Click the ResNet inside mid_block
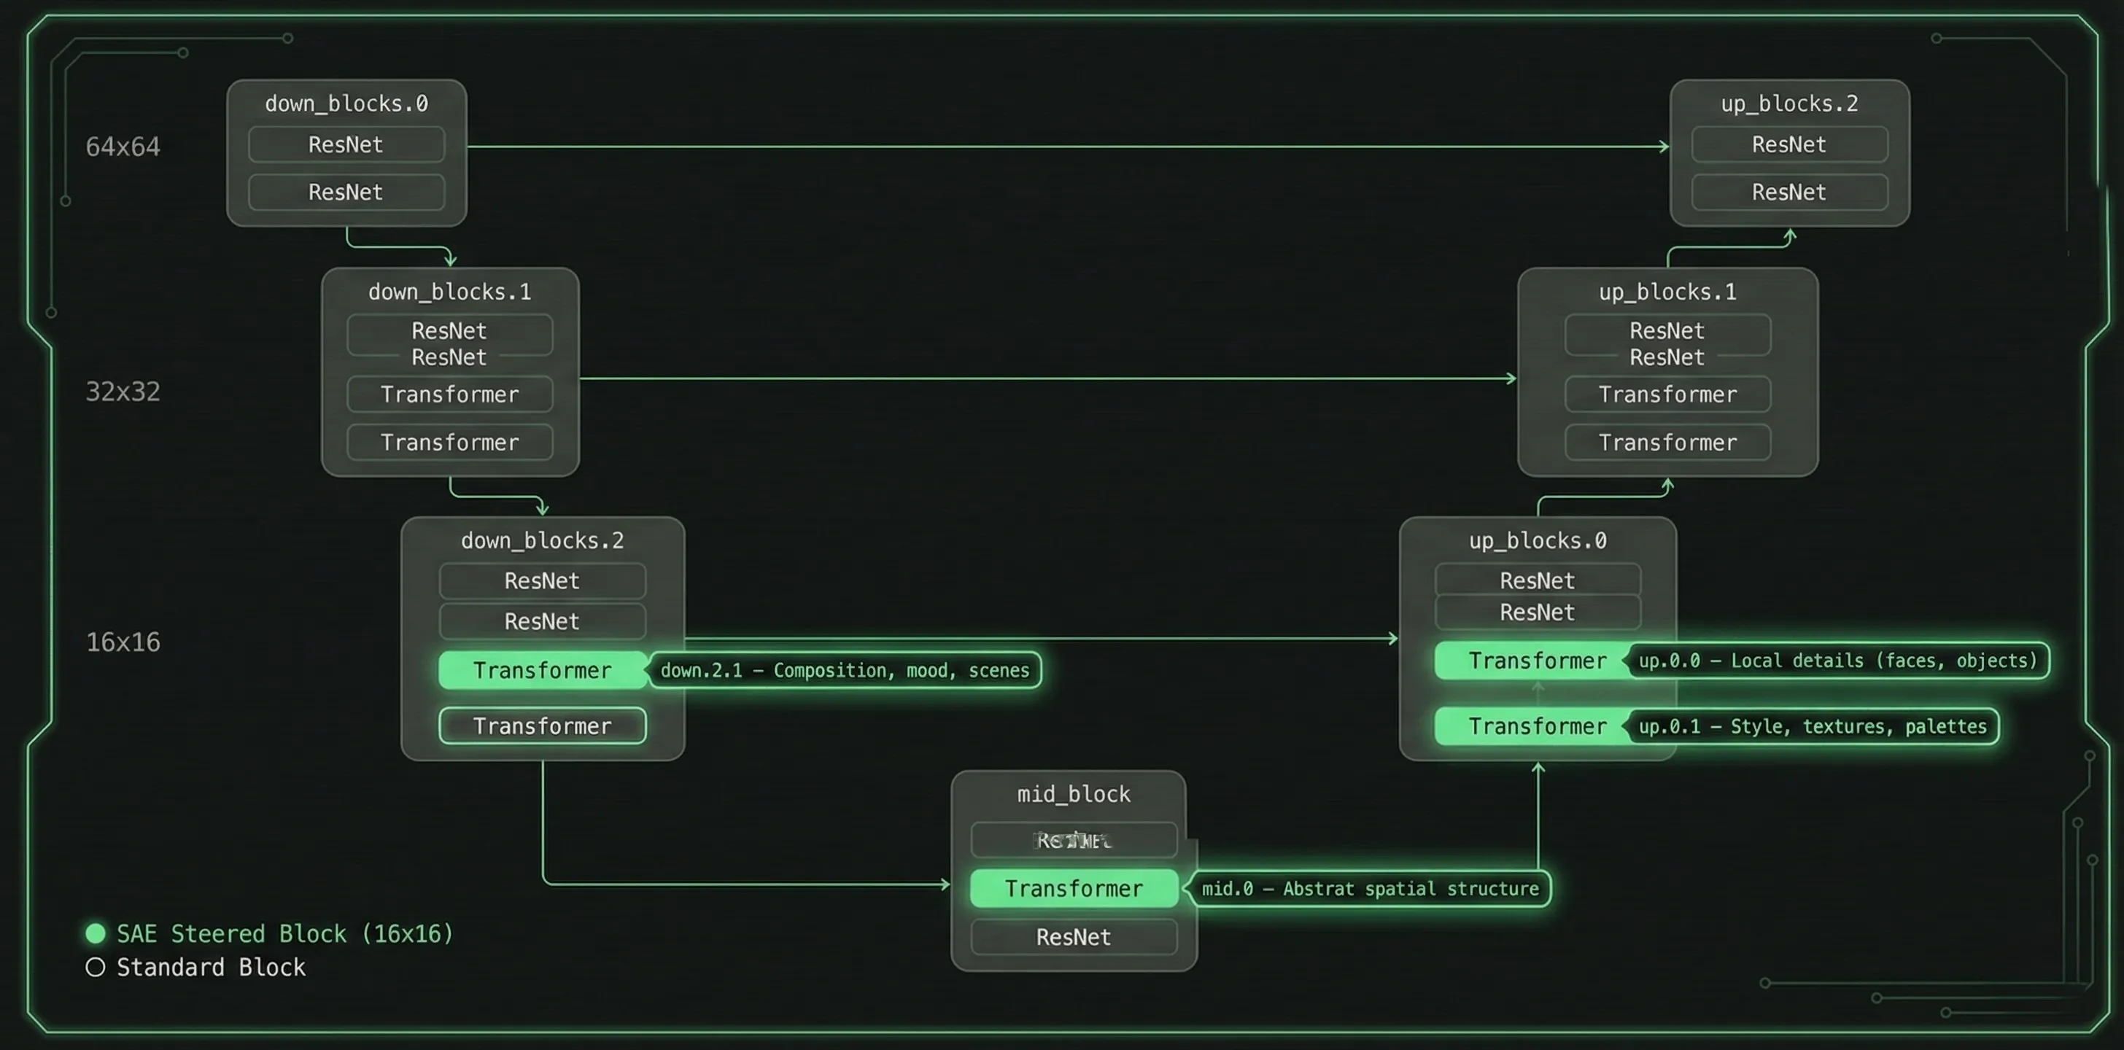This screenshot has width=2124, height=1050. tap(1073, 937)
